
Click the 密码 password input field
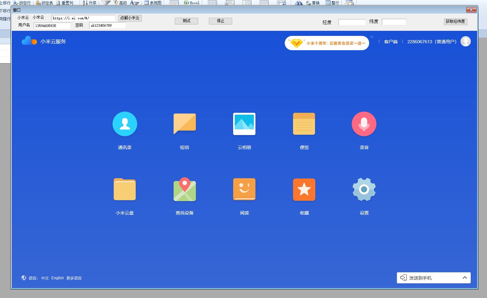pyautogui.click(x=108, y=25)
